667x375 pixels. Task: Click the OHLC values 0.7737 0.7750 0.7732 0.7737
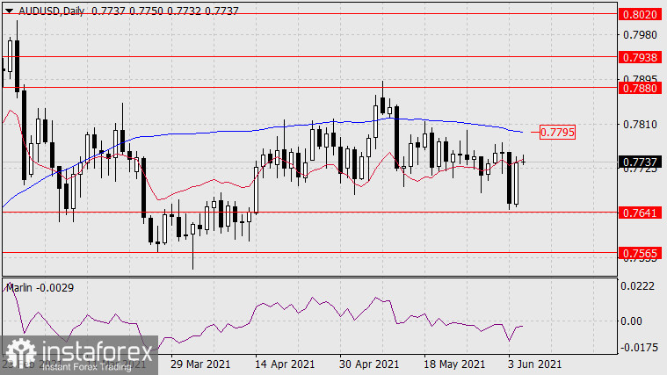pyautogui.click(x=165, y=11)
